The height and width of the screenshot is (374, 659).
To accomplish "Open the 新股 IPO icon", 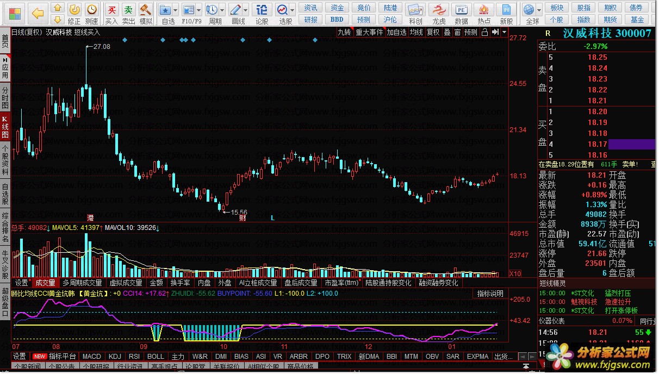I will [506, 9].
